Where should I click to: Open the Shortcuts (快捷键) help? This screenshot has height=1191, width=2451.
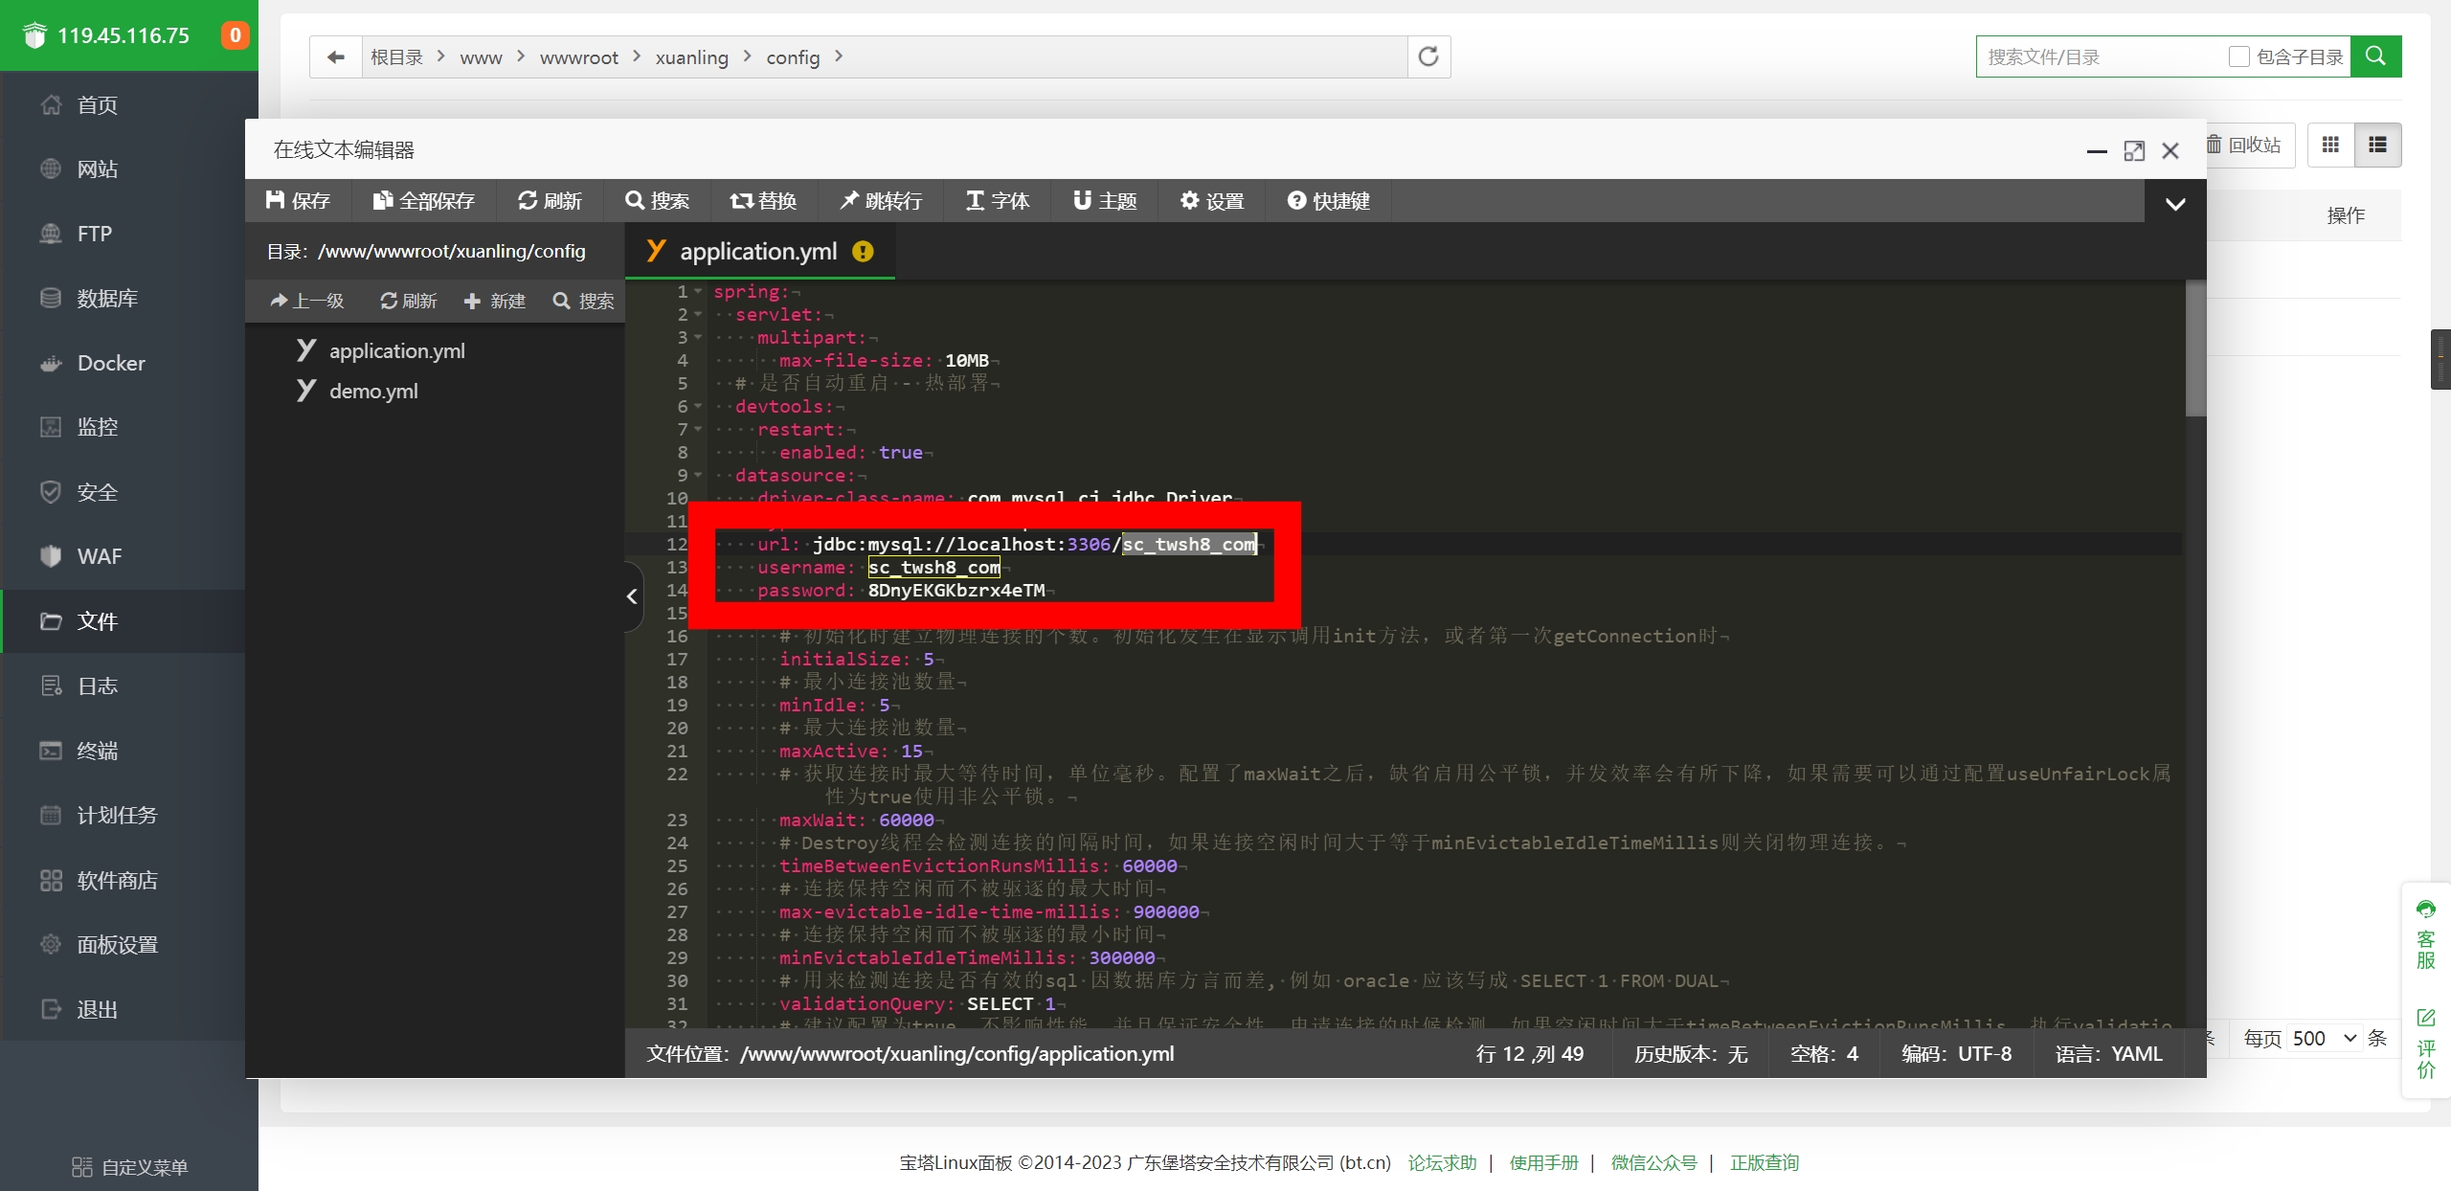click(x=1328, y=201)
